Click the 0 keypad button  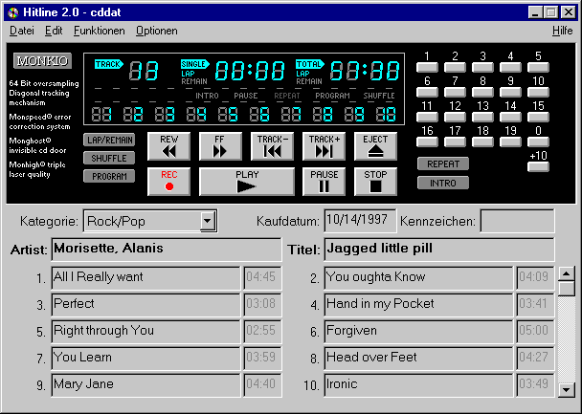[x=538, y=142]
